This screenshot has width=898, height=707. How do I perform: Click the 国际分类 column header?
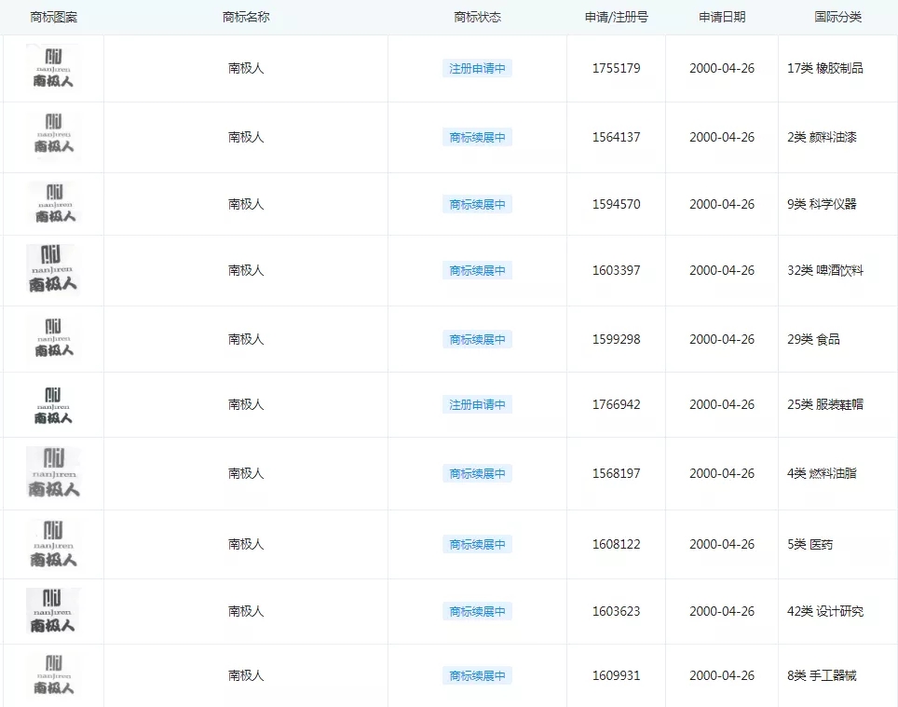coord(837,17)
